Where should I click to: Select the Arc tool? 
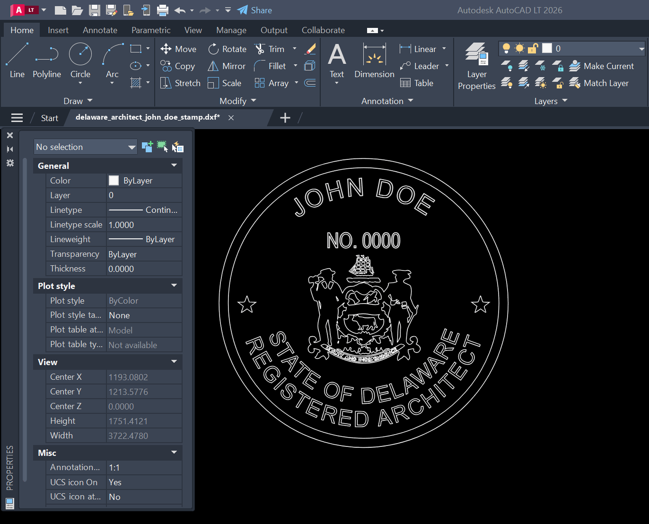pos(113,60)
